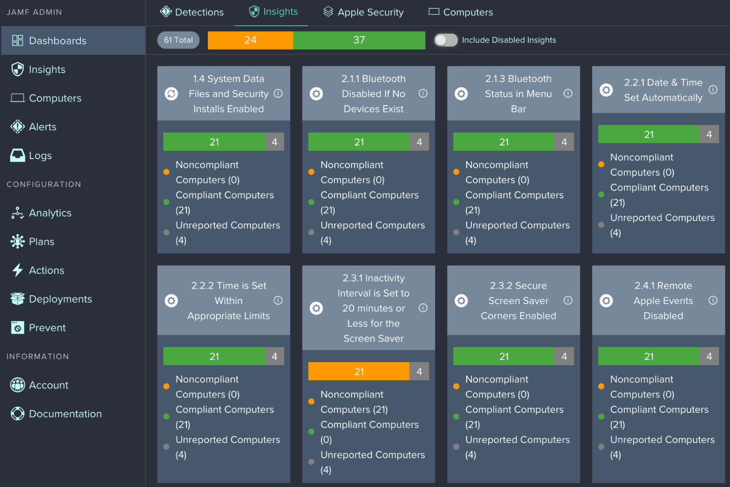Click refresh icon on 1.4 System Data card

pyautogui.click(x=172, y=94)
